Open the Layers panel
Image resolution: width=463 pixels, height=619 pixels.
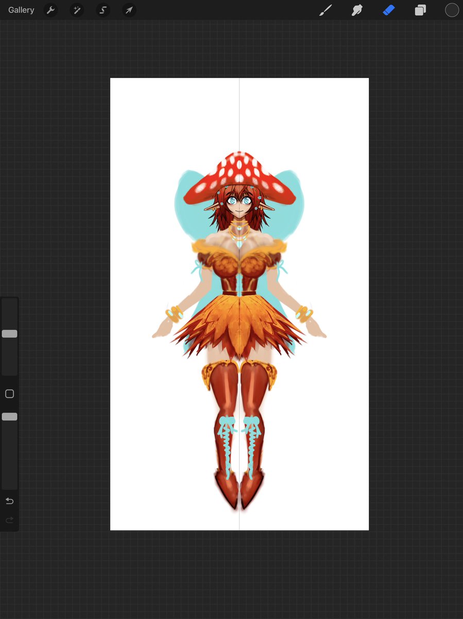coord(420,10)
